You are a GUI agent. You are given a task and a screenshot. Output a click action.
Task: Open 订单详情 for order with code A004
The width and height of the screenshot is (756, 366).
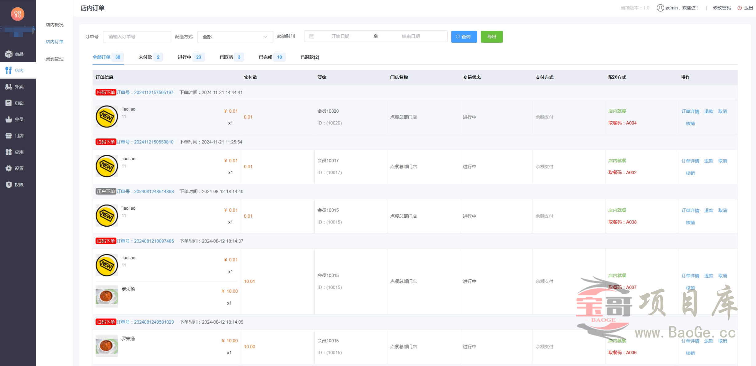click(x=690, y=111)
